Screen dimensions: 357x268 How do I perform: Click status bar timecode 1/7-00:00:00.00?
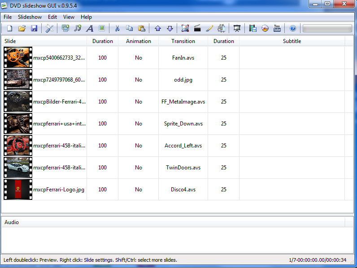(318, 260)
